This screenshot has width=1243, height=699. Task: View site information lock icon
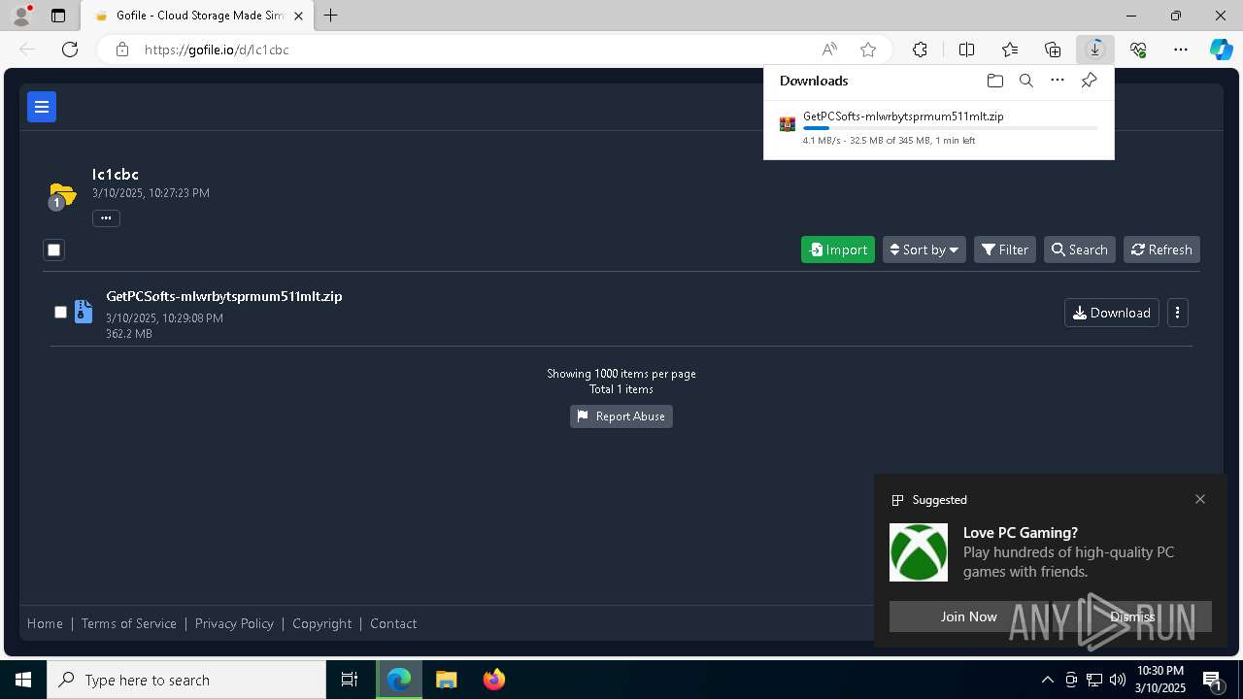[x=122, y=50]
